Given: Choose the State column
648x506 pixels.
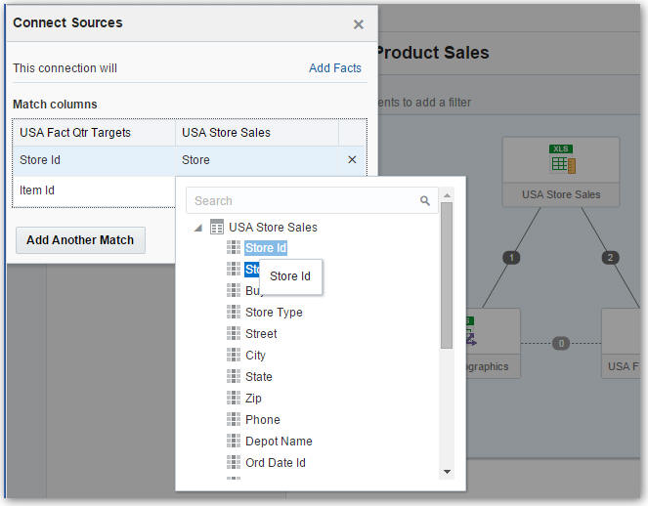Looking at the screenshot, I should click(259, 377).
